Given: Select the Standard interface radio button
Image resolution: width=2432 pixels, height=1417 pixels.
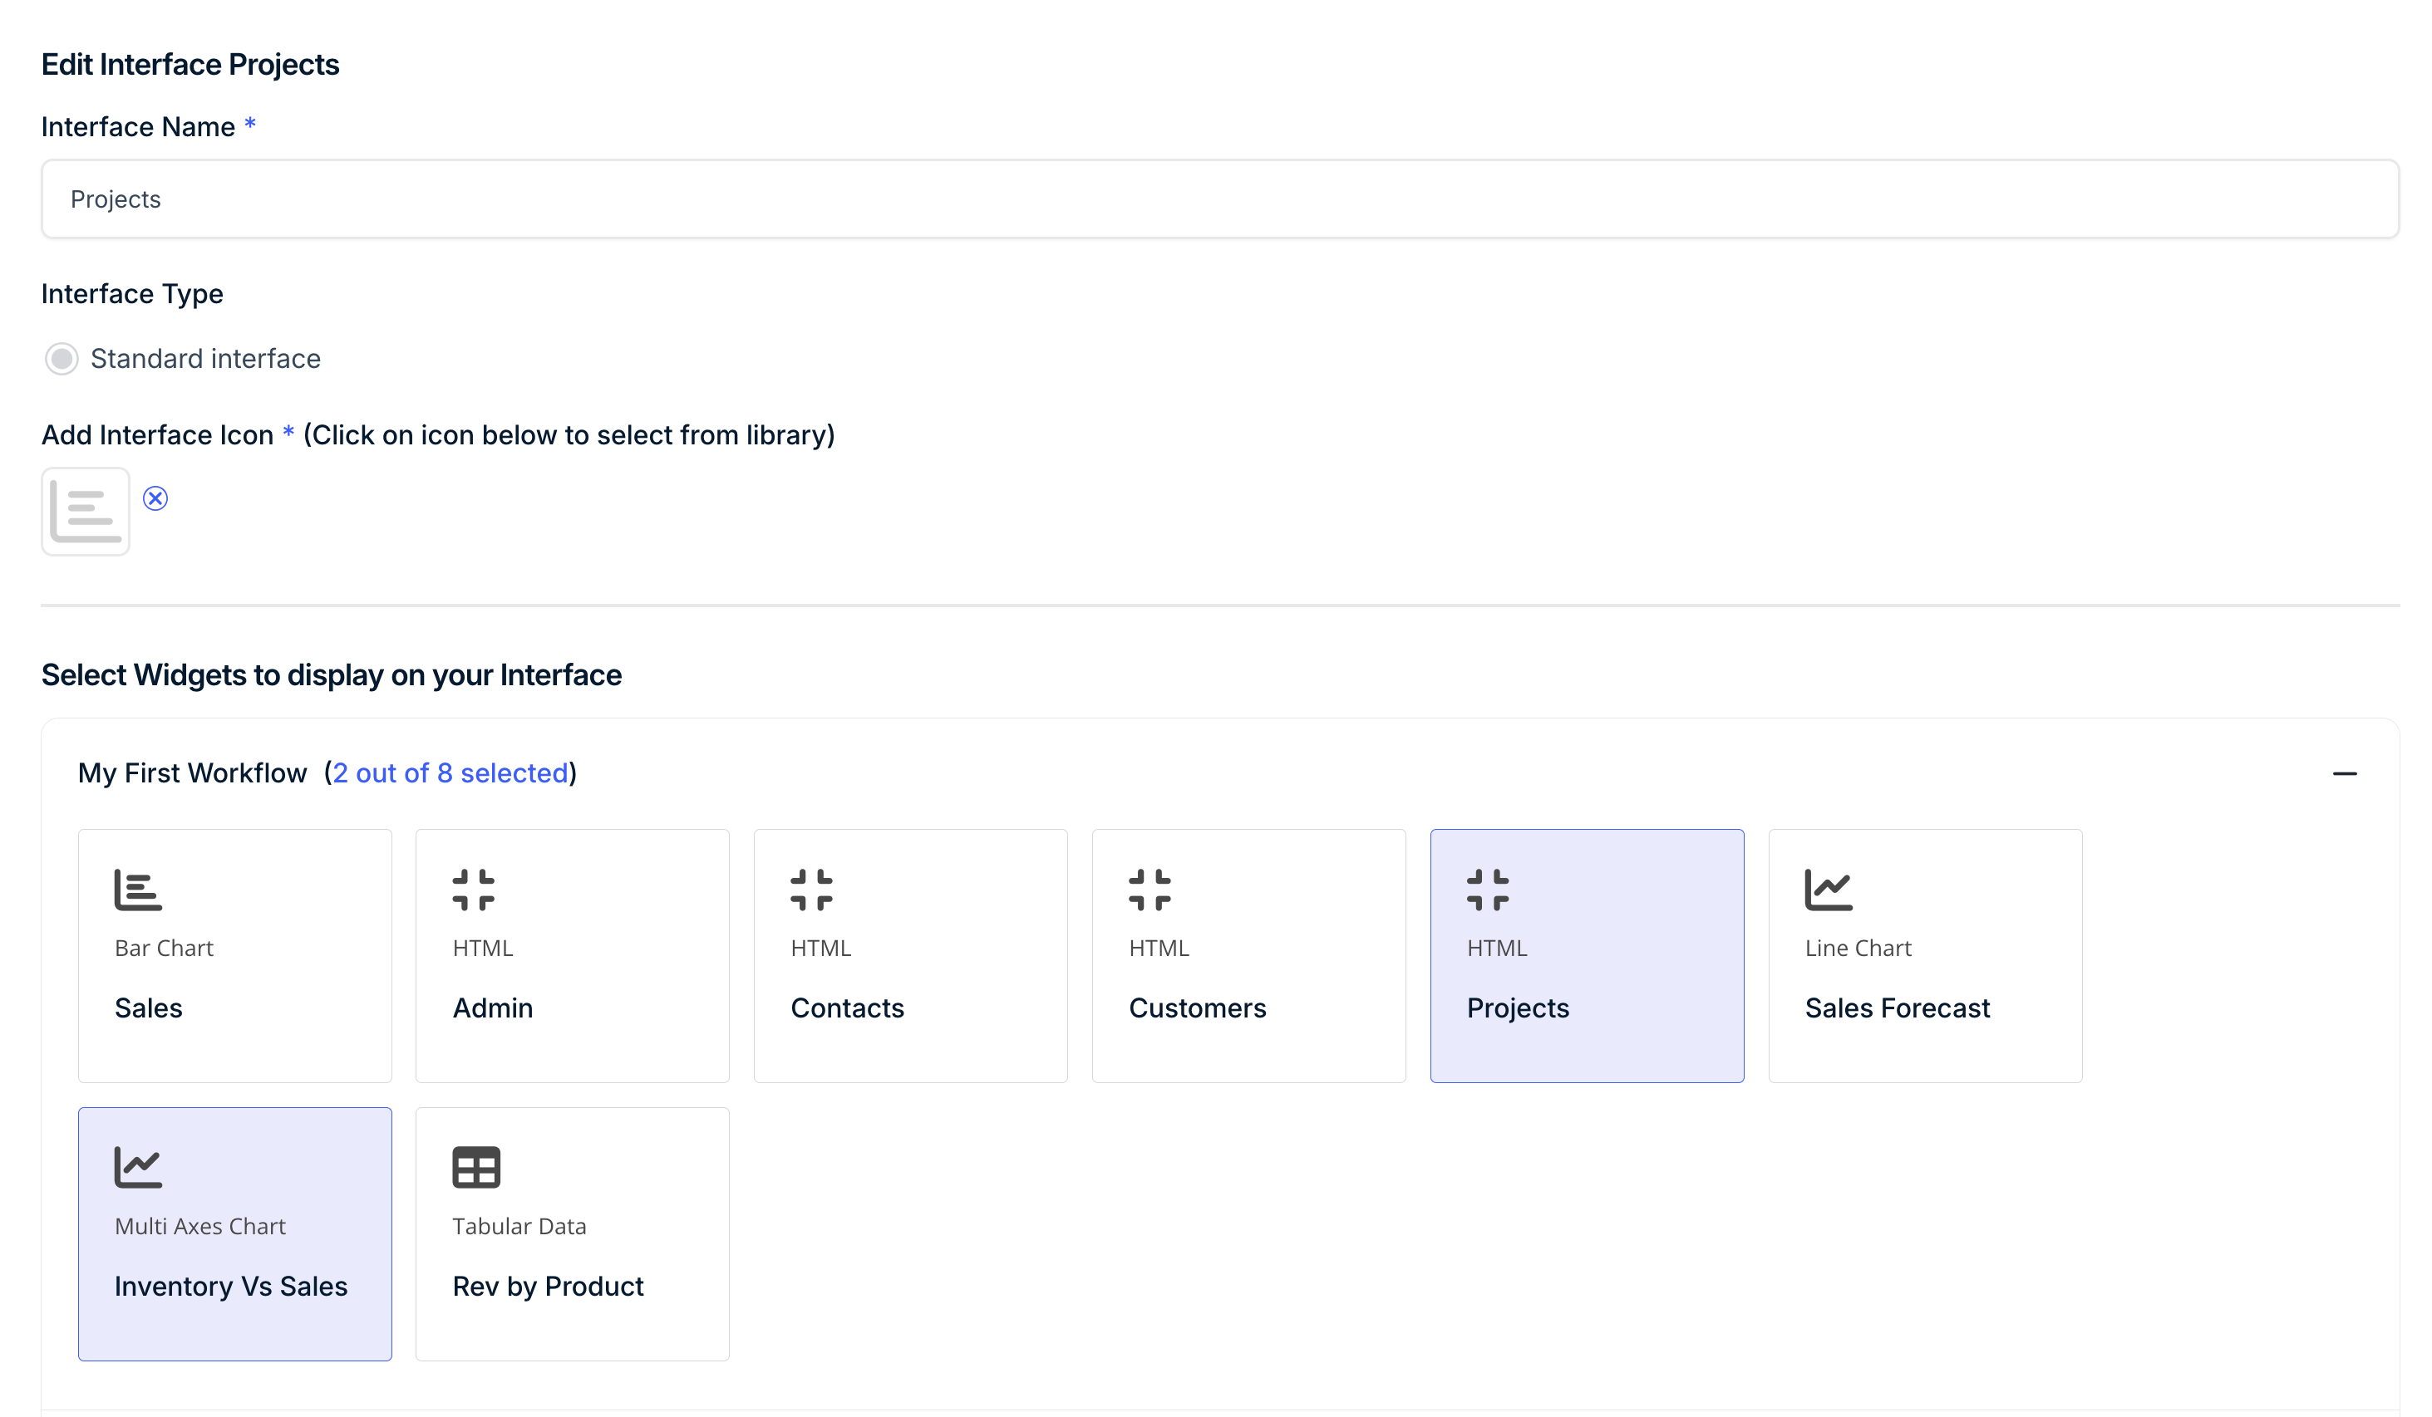Looking at the screenshot, I should 62,359.
